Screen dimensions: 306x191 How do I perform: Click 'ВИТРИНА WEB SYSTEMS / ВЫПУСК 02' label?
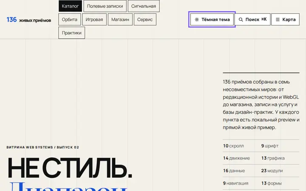43,147
